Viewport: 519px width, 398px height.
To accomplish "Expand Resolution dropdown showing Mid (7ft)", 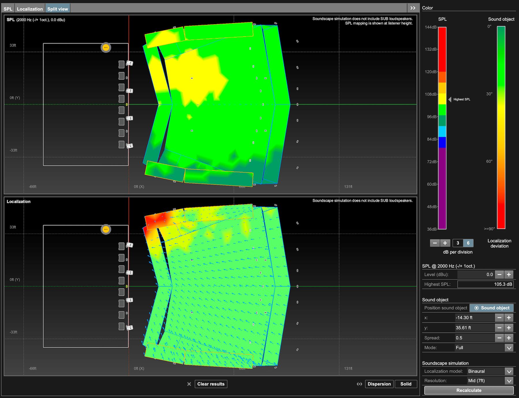I will pos(509,381).
